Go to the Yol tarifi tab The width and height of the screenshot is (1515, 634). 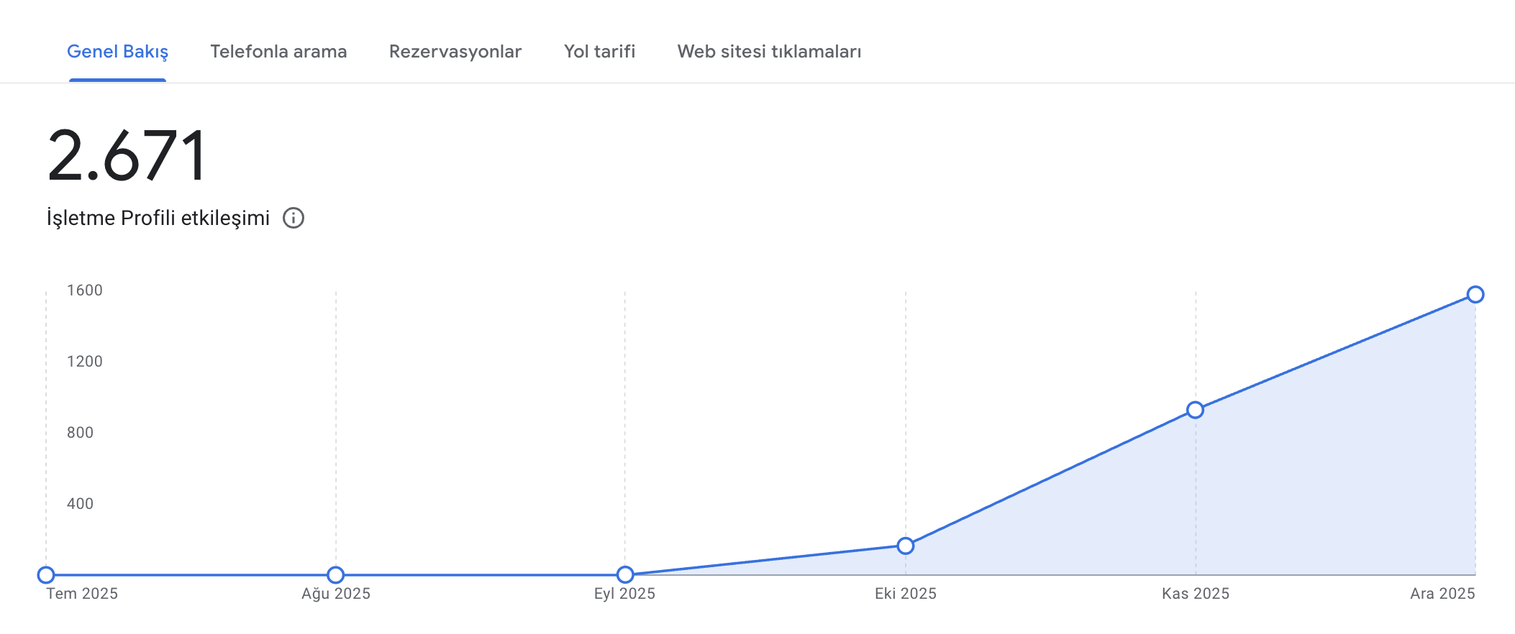[599, 52]
